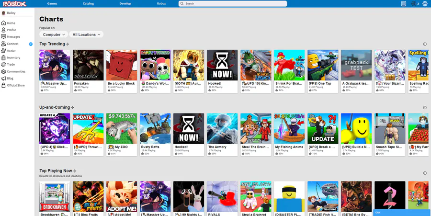This screenshot has height=216, width=431.
Task: Click the "[KOTH" game title text
Action: click(x=188, y=83)
